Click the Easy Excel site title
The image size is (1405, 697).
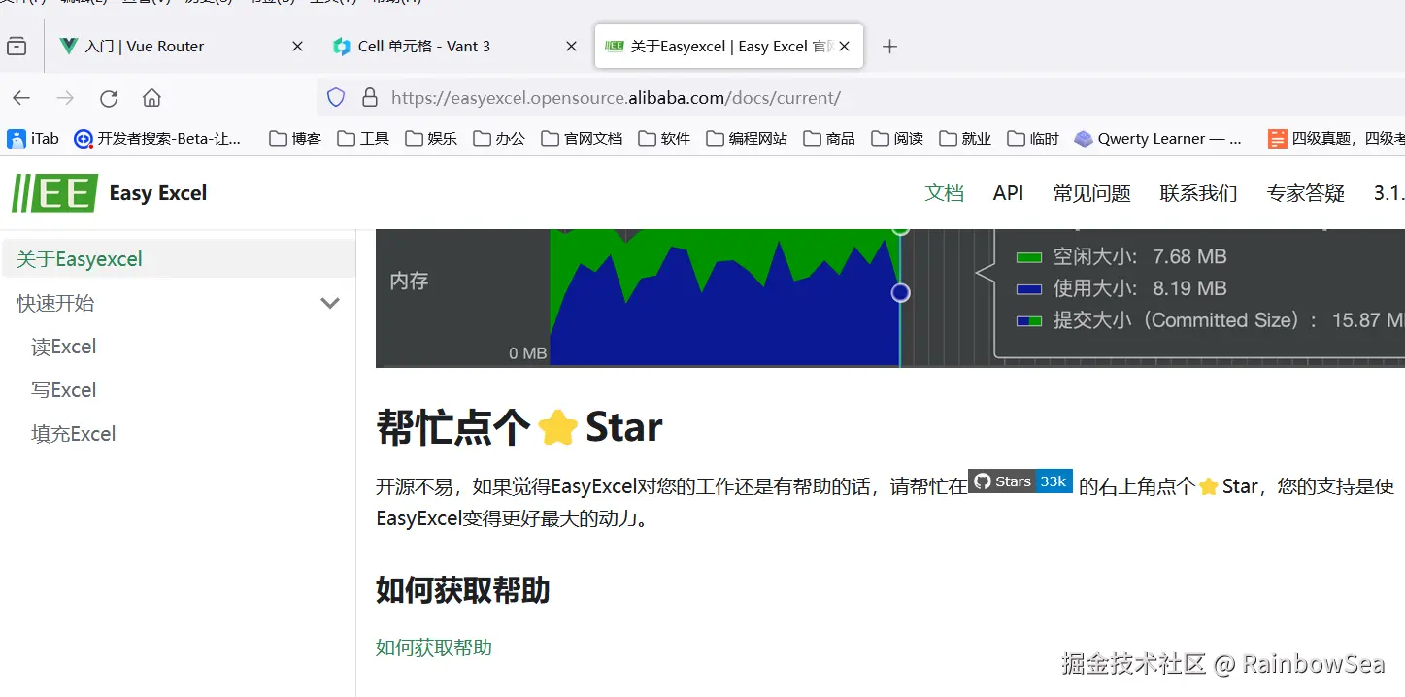pyautogui.click(x=158, y=193)
